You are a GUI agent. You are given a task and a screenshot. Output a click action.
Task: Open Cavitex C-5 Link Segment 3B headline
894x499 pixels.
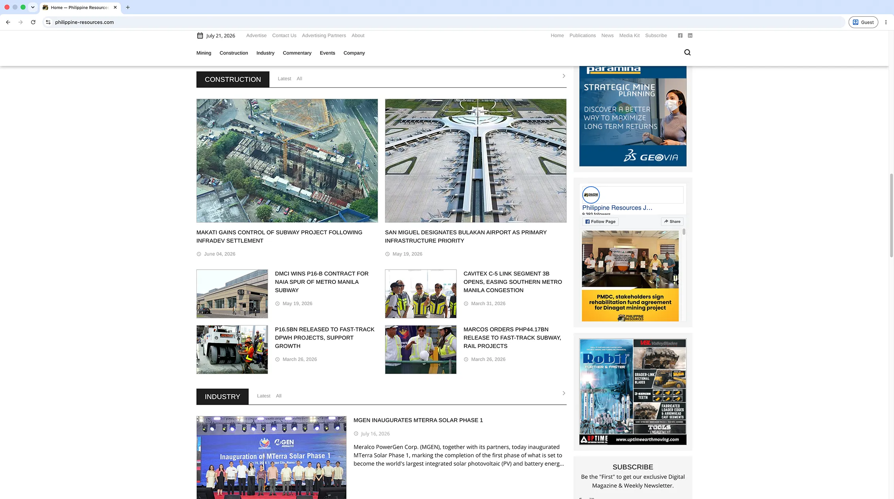pos(513,282)
